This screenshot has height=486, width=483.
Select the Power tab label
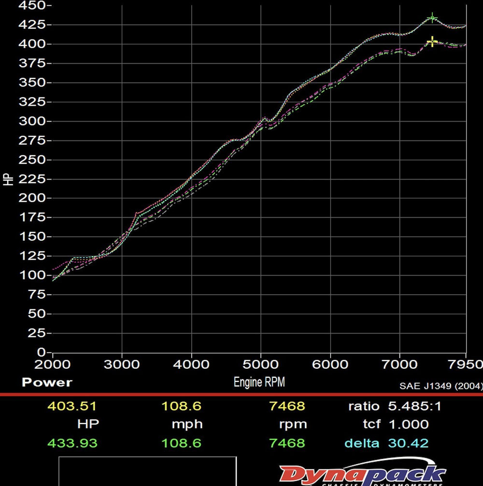47,382
